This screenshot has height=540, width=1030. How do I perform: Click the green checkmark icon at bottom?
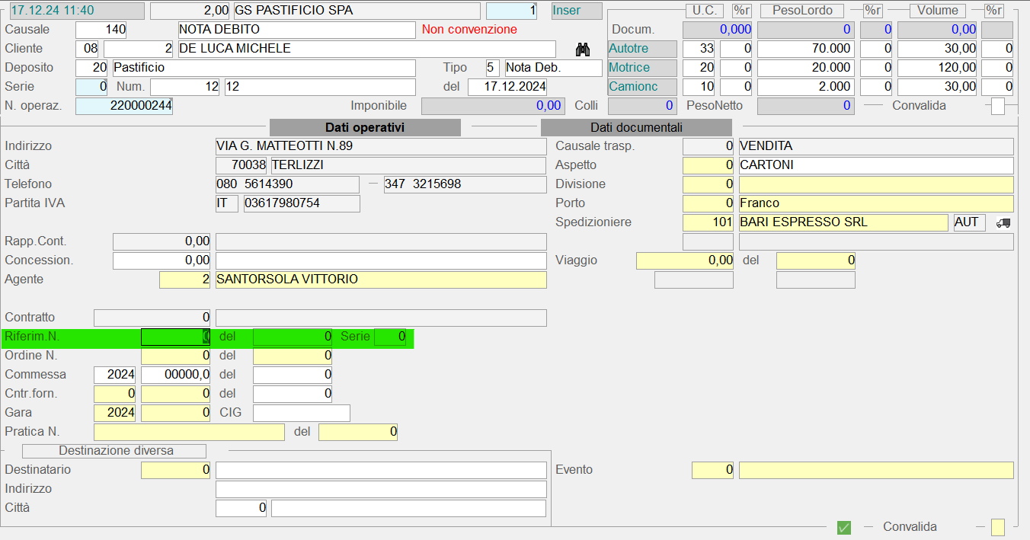coord(843,527)
